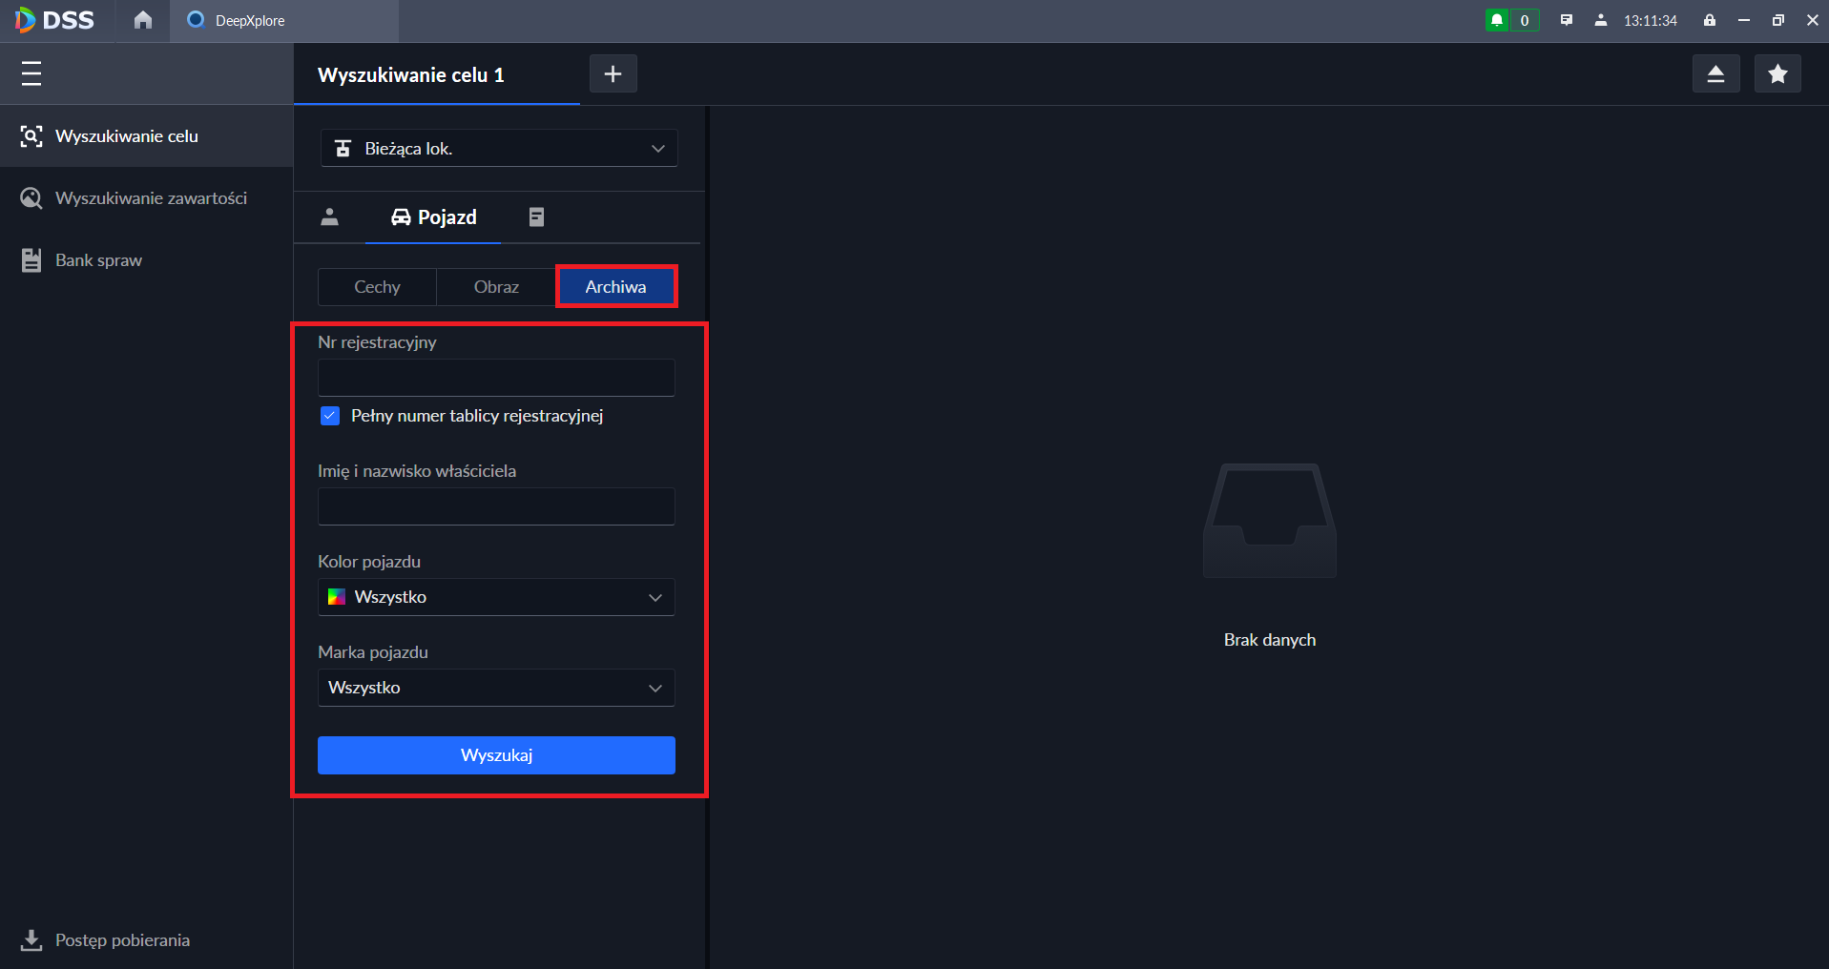
Task: Switch to the 'Cechy' tab
Action: click(x=377, y=287)
